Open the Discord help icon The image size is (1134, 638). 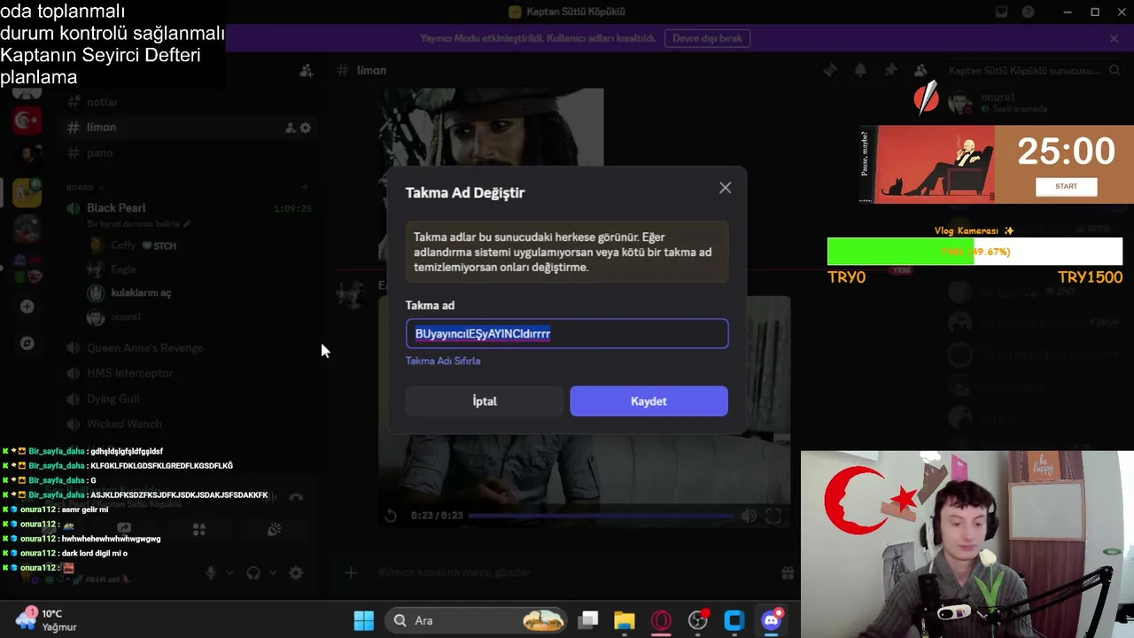[x=1028, y=12]
